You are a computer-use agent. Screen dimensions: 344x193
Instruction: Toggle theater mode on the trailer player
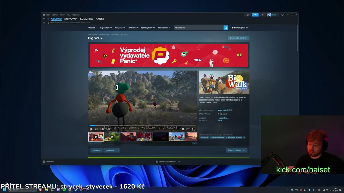click(188, 129)
